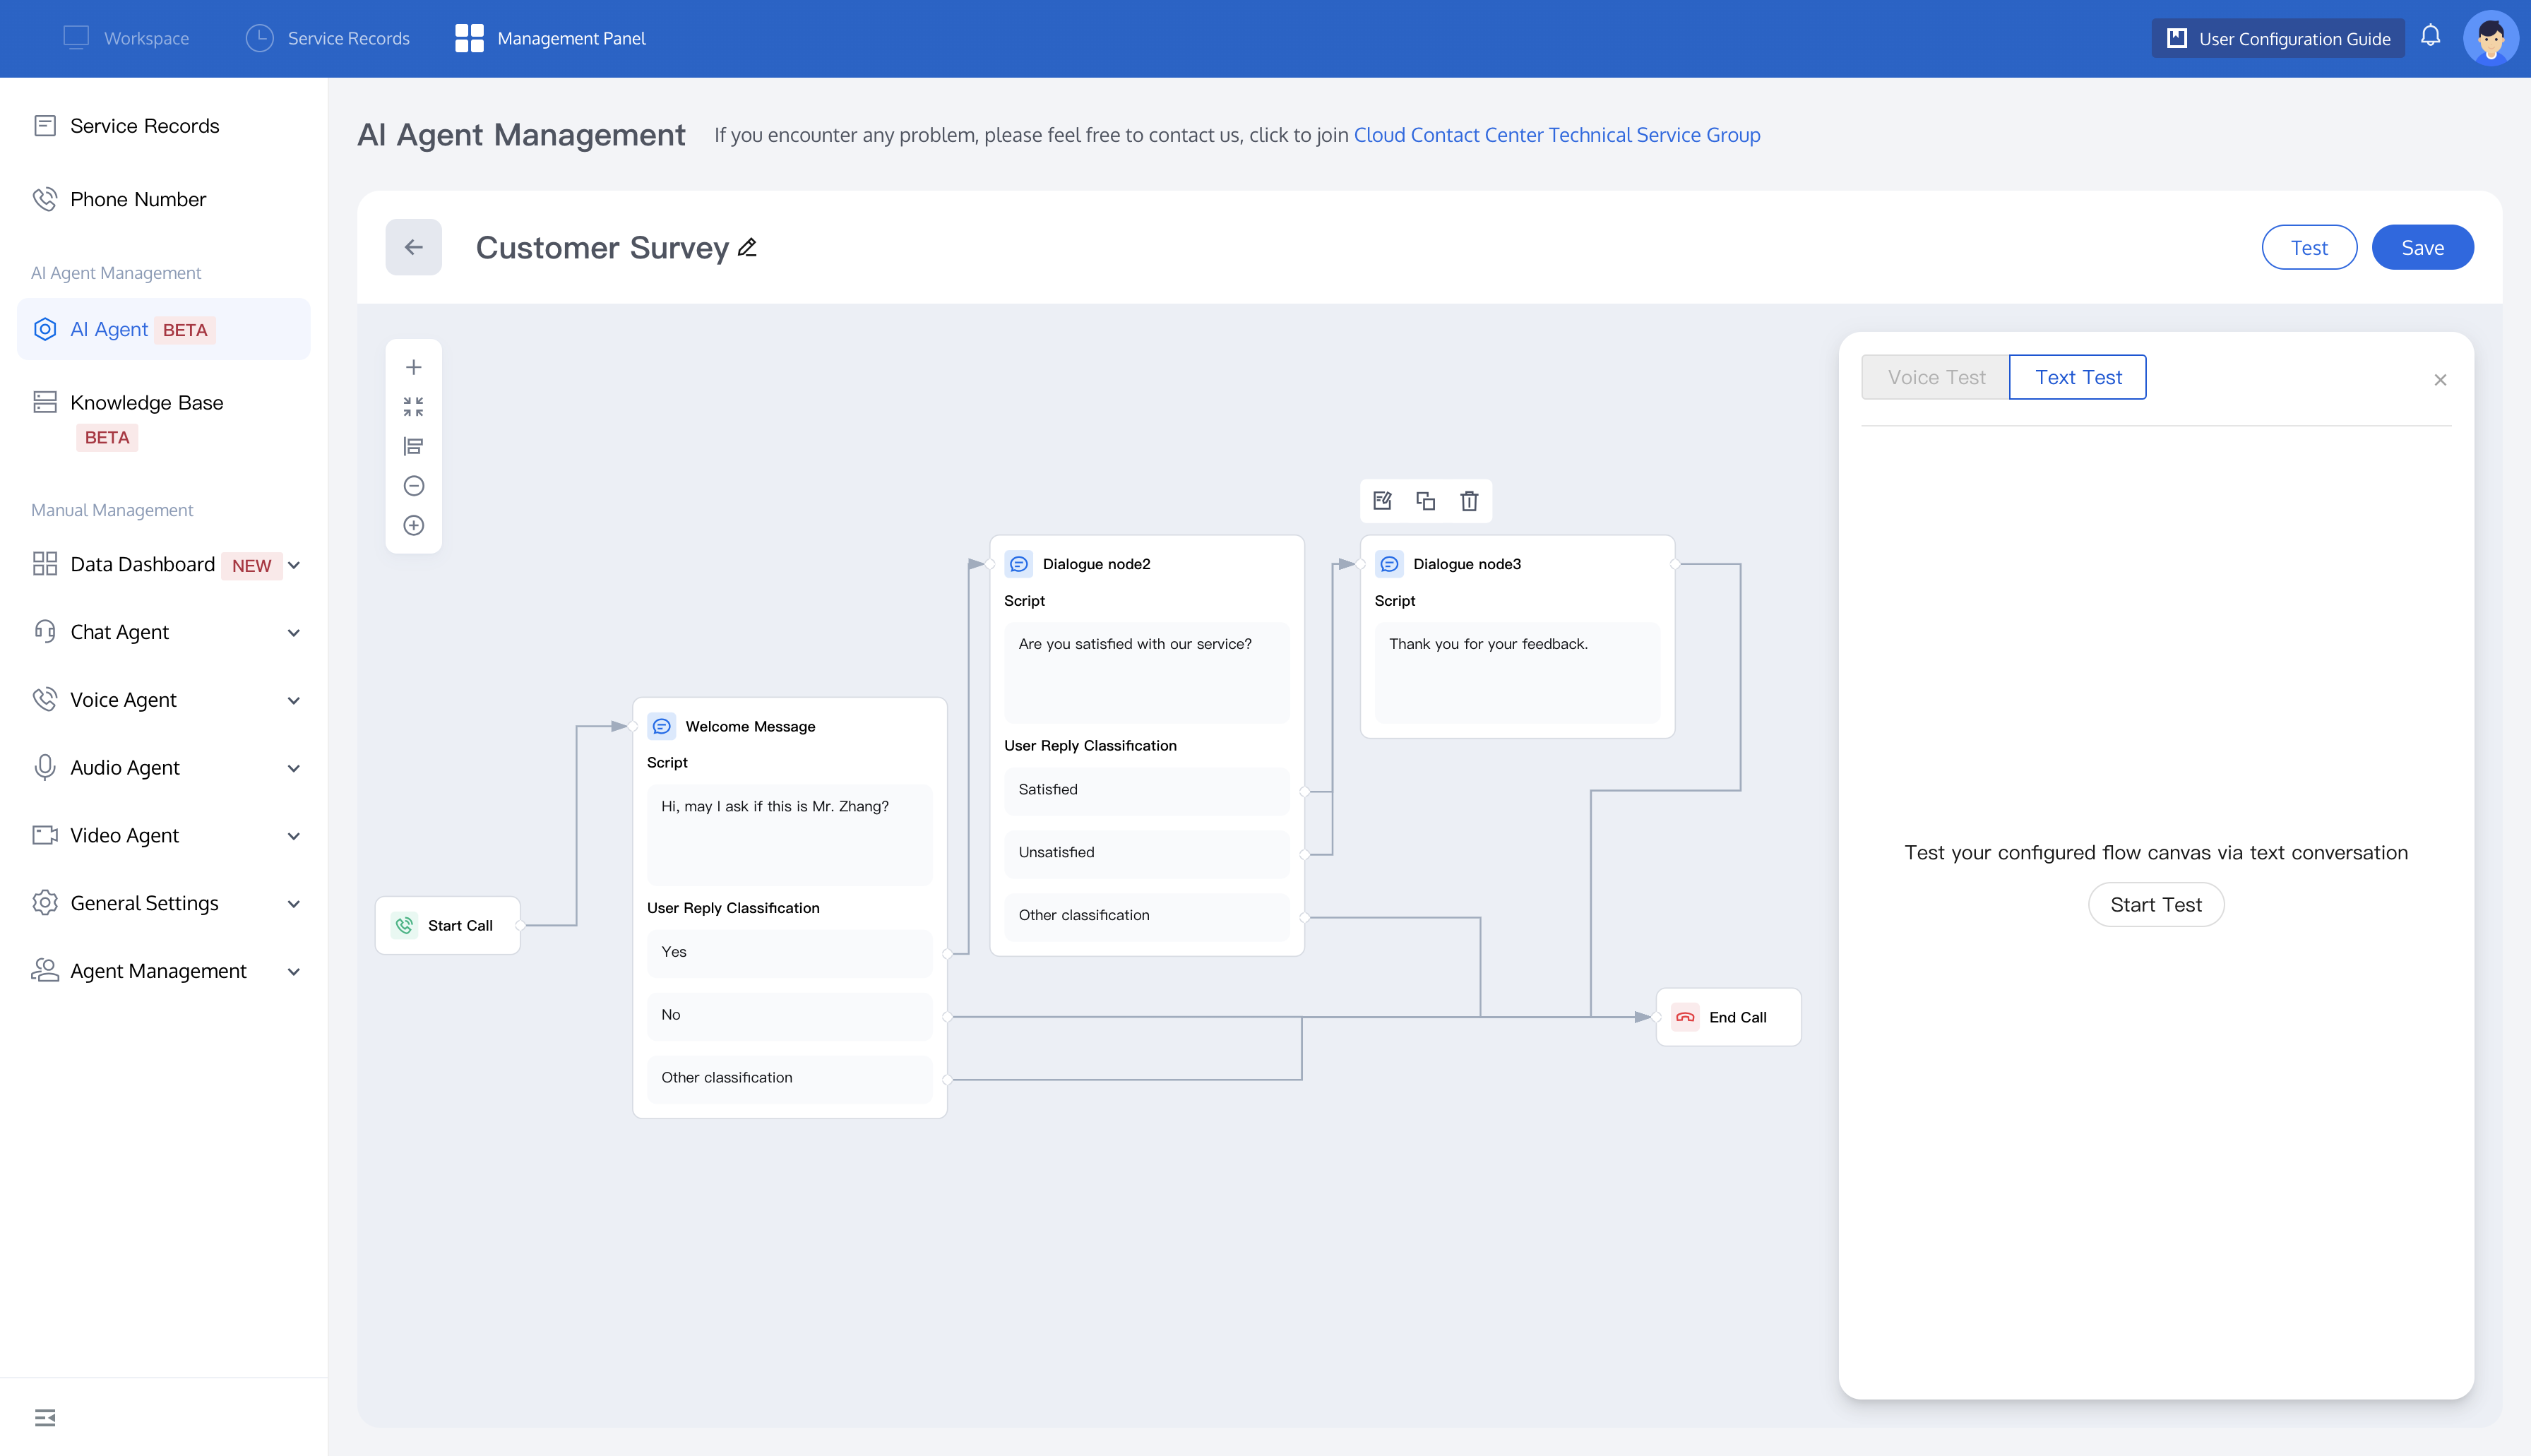
Task: Zoom out canvas with minus icon
Action: 413,486
